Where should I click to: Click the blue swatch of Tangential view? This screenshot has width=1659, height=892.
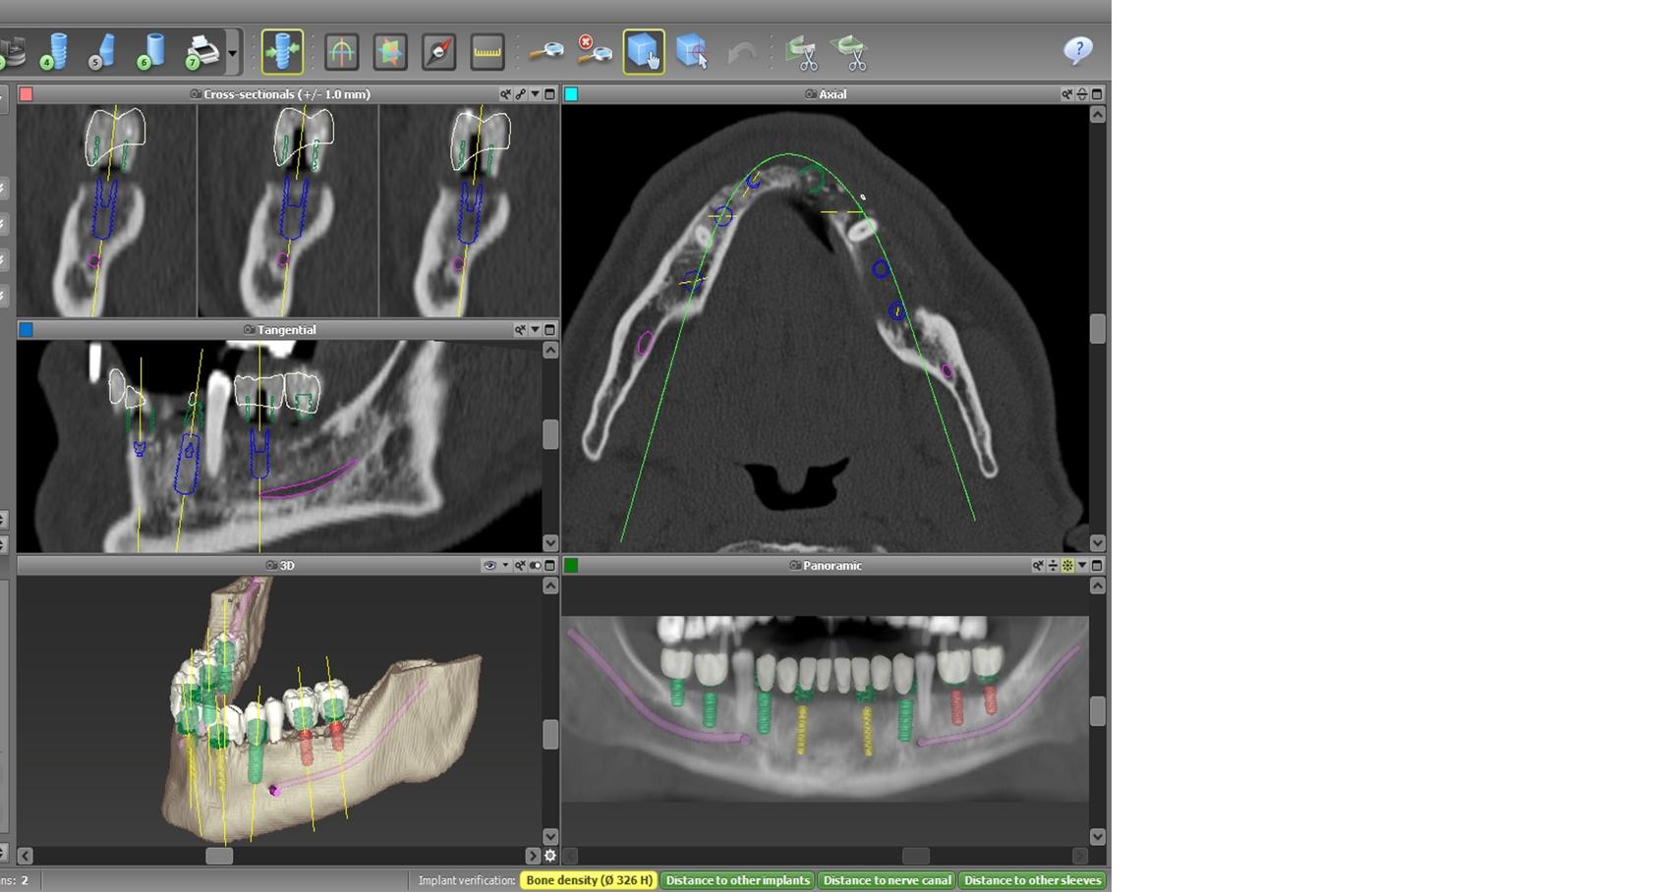pyautogui.click(x=27, y=330)
